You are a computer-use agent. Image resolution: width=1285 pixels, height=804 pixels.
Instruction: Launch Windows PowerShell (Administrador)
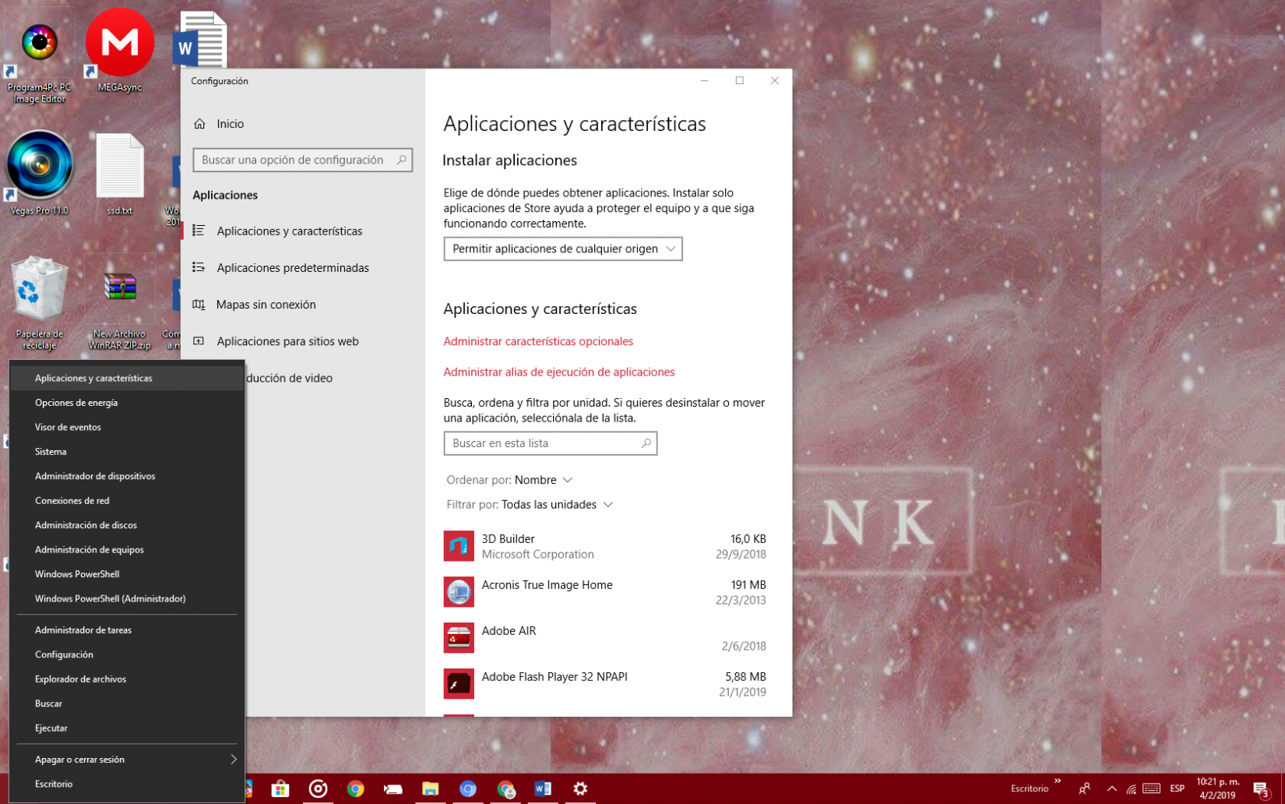click(x=127, y=599)
